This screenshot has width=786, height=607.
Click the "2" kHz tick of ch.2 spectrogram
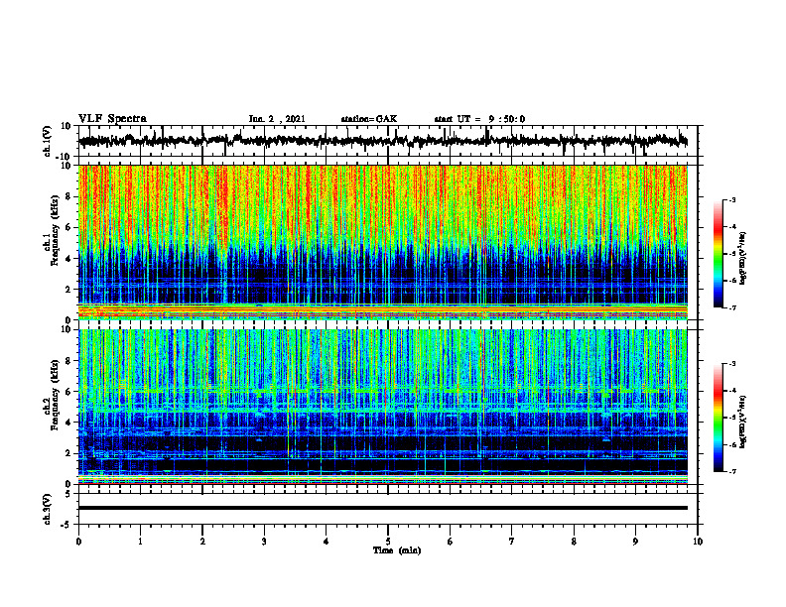coord(68,453)
